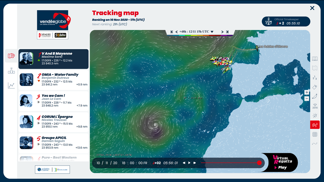Click the 23 840.3 nm distance text
Screen dimensions: 324x182
click(50, 63)
